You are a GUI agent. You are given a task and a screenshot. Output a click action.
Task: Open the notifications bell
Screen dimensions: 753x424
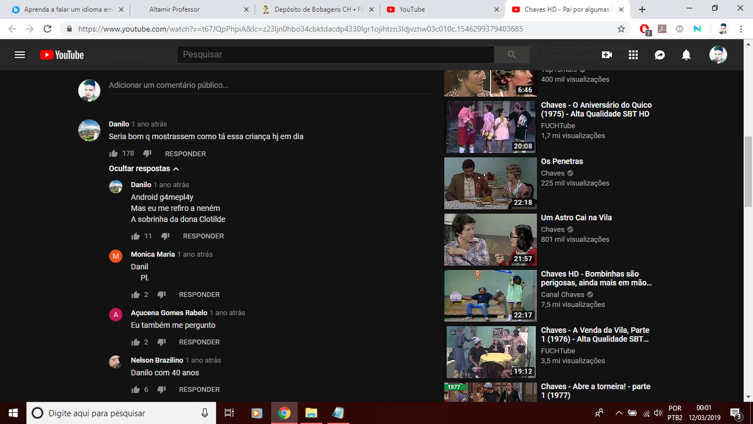click(686, 55)
